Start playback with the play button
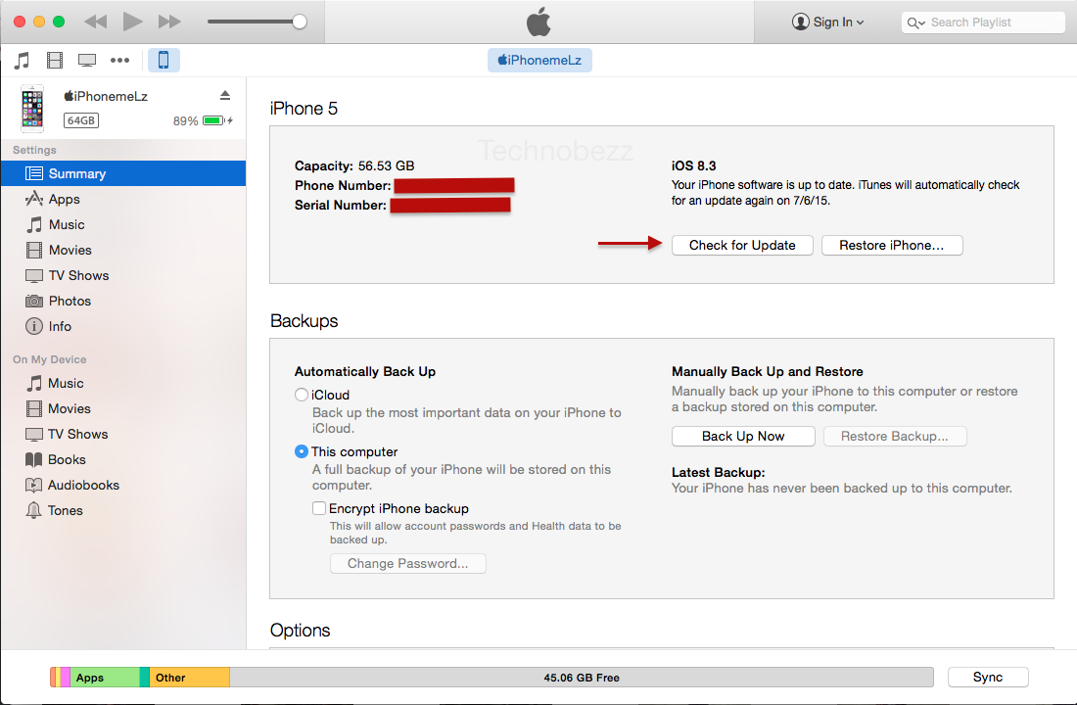 [x=132, y=22]
